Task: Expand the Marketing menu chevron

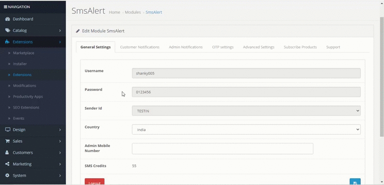Action: click(60, 164)
